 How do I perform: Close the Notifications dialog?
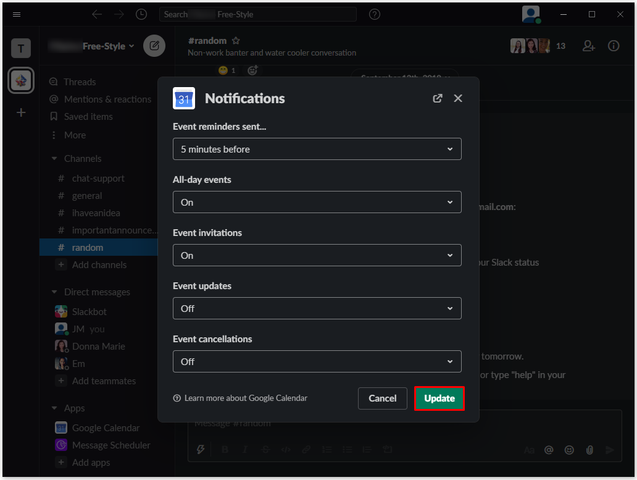click(x=458, y=98)
